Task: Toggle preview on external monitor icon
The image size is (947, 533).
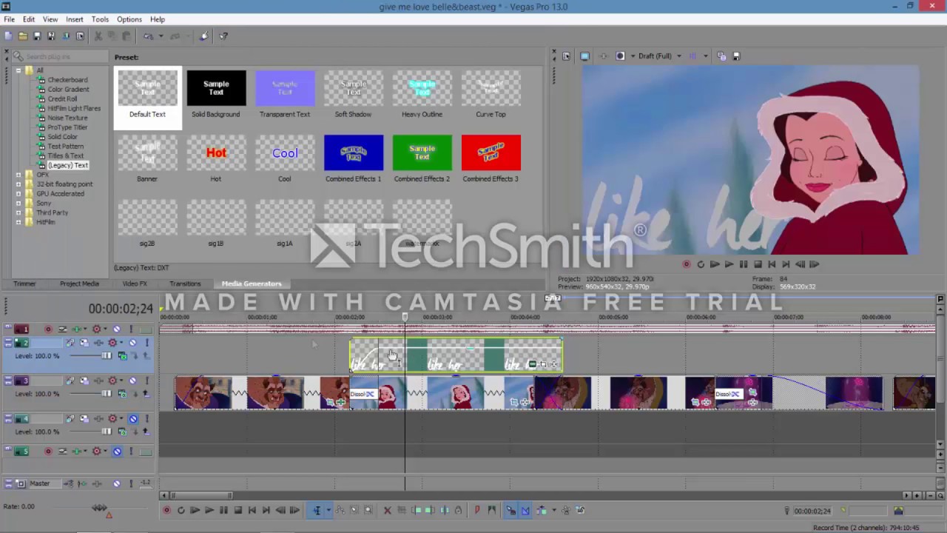Action: tap(584, 56)
